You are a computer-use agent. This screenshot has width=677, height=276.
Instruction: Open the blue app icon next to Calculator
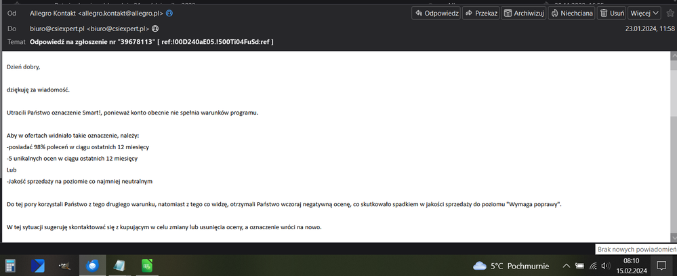click(x=38, y=265)
